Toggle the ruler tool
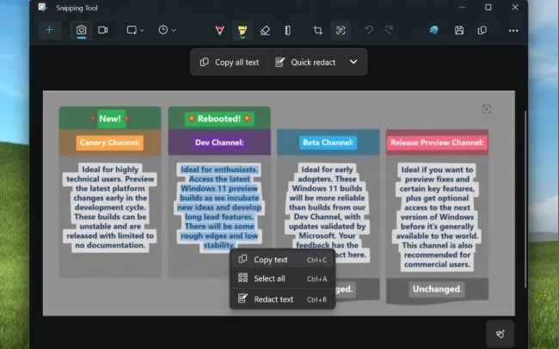Viewport: 559px width, 349px height. pyautogui.click(x=287, y=30)
